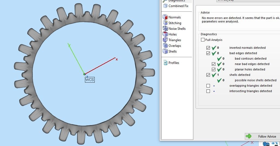Viewport: 280px width, 146px height.
Task: Open the Normals fixing page
Action: [x=172, y=17]
